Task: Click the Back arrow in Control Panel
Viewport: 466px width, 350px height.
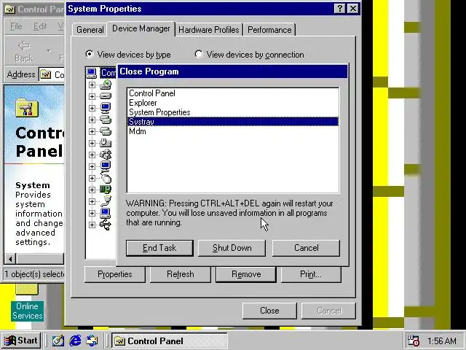Action: (x=24, y=52)
